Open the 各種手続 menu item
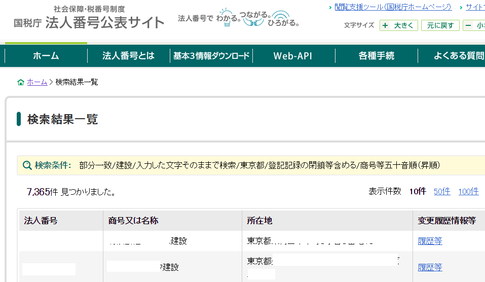Image resolution: width=485 pixels, height=282 pixels. coord(377,56)
